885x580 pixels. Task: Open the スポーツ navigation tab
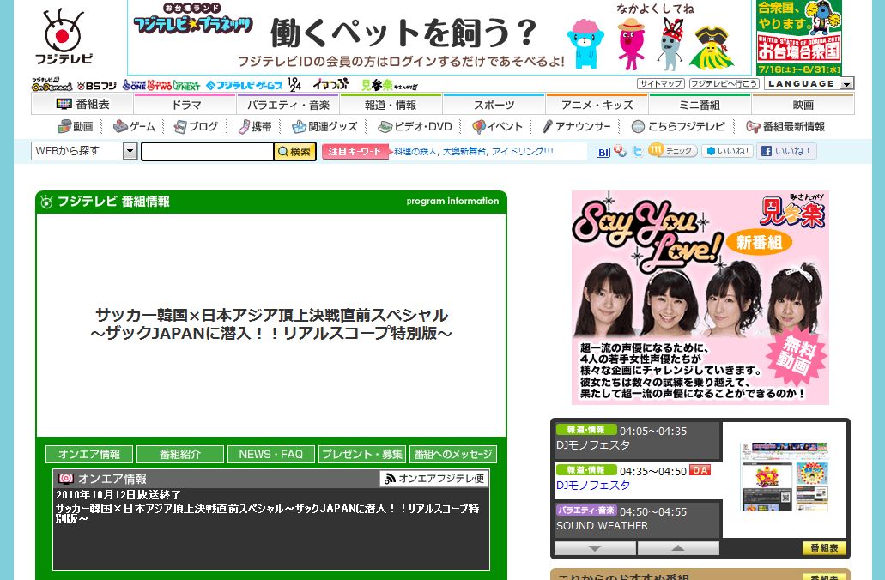tap(494, 105)
